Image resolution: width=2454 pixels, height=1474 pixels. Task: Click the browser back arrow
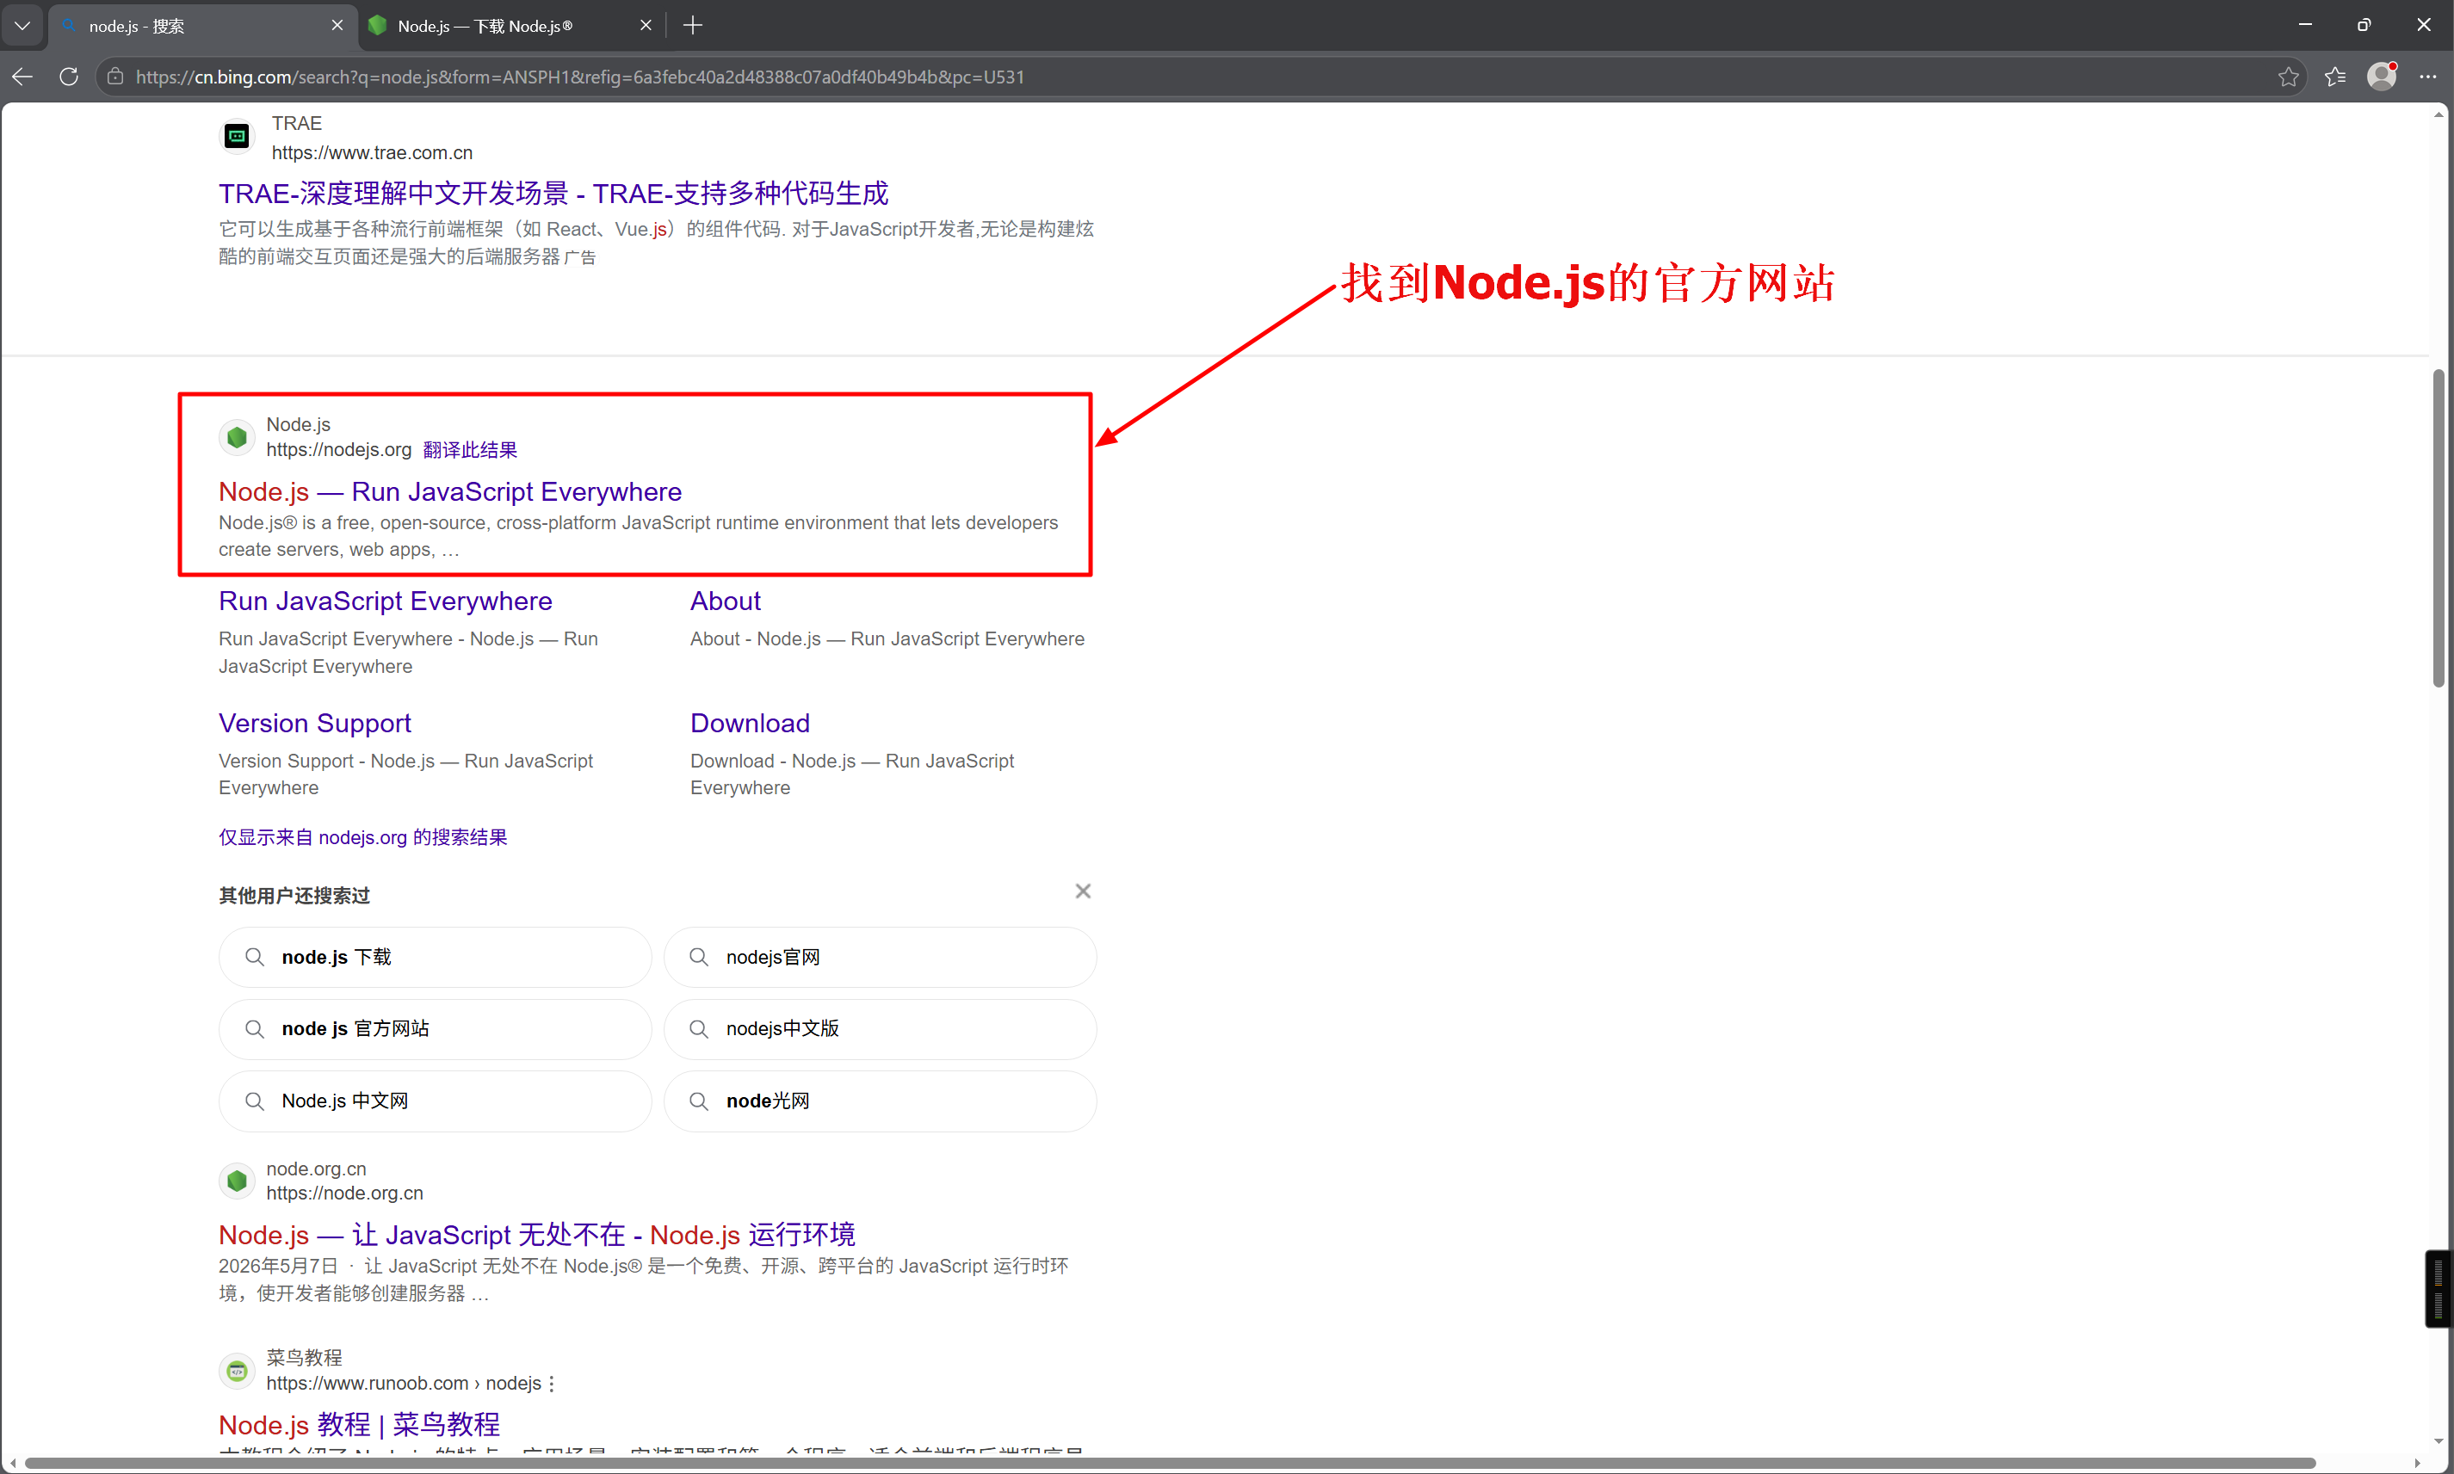coord(23,77)
